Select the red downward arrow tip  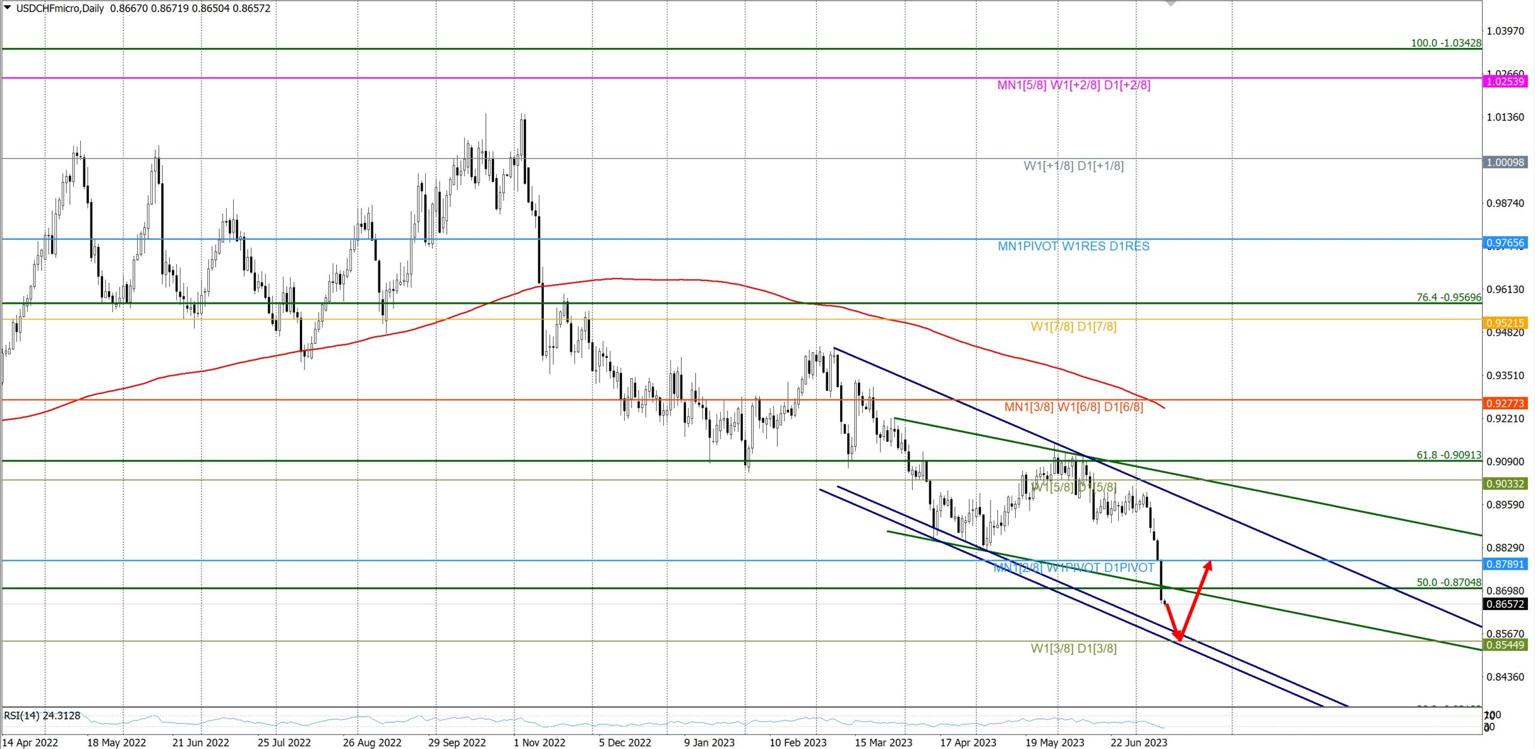tap(1179, 639)
